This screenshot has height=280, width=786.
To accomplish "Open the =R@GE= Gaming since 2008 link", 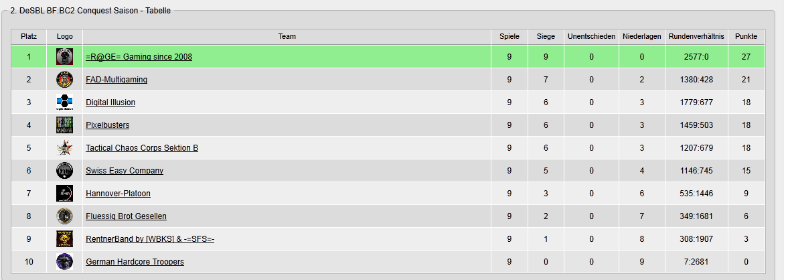I will coord(139,57).
